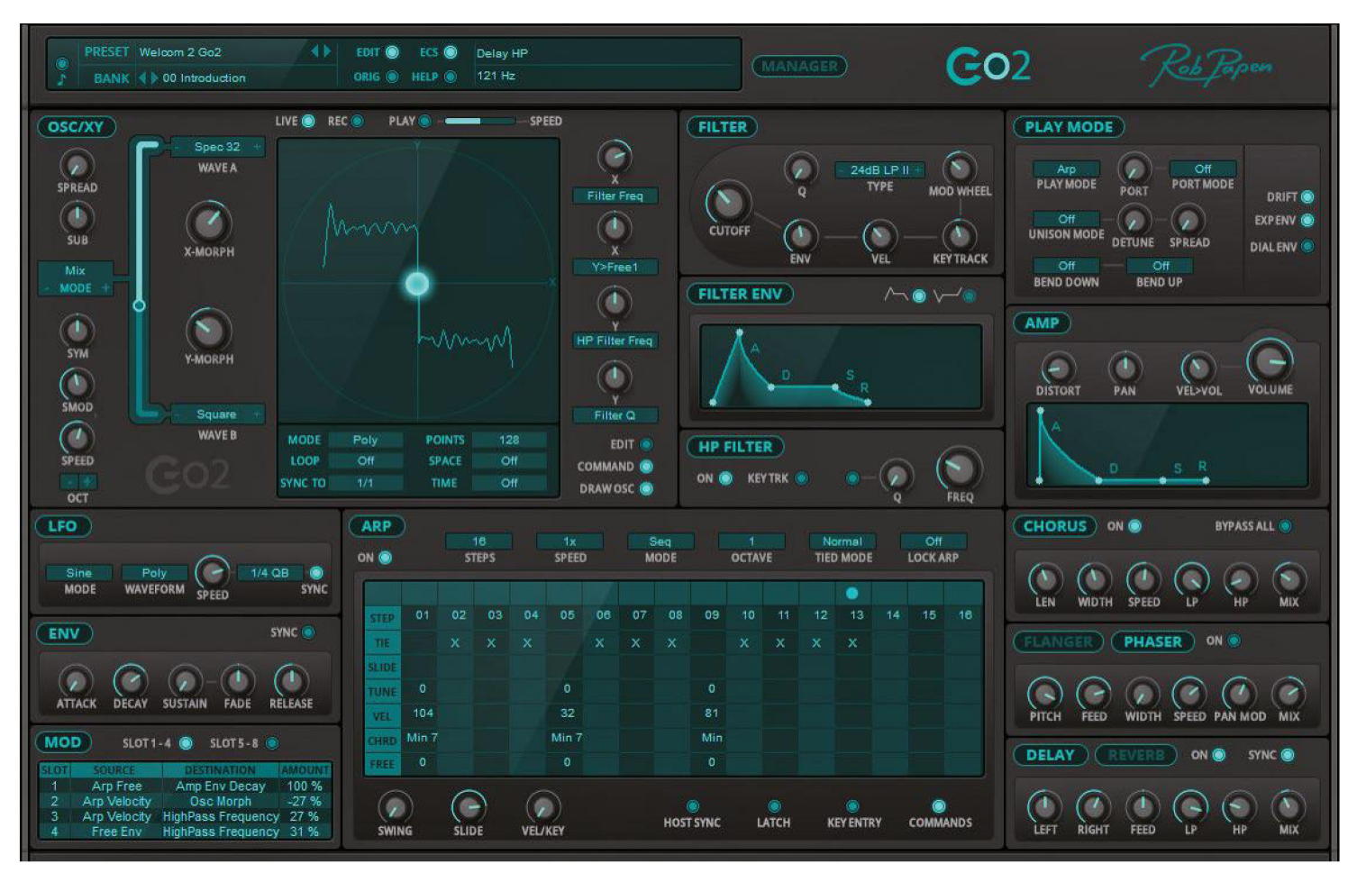Click arp step 05 velocity value 32
This screenshot has width=1366, height=882.
click(x=567, y=713)
